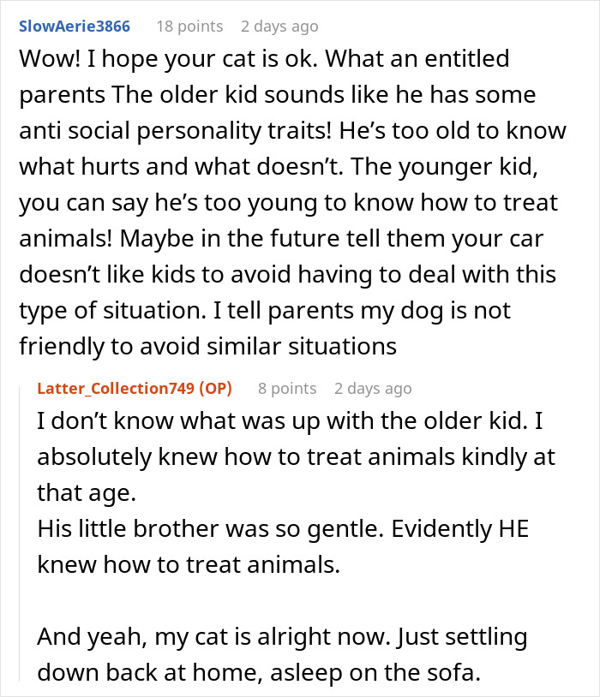
Task: Open Latter_Collection749's profile
Action: point(116,388)
